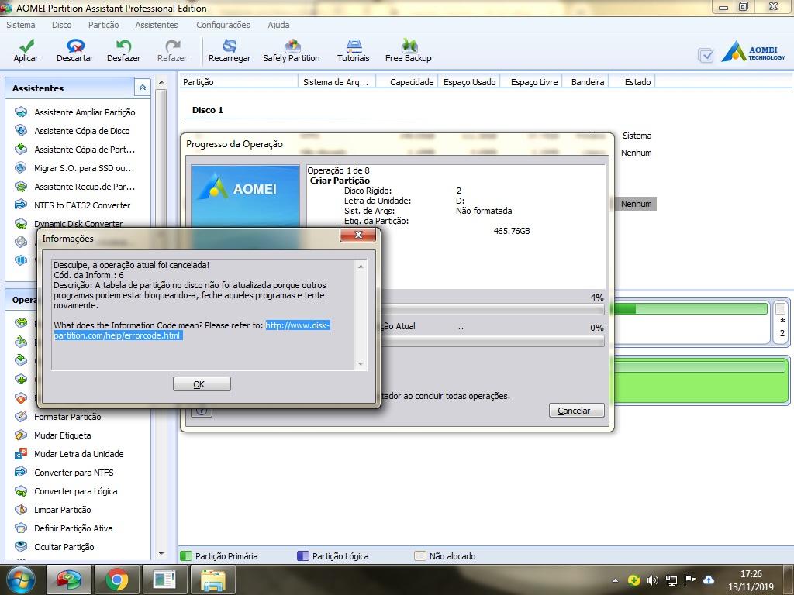The image size is (794, 595).
Task: Open the Safely Partition tool
Action: [292, 50]
